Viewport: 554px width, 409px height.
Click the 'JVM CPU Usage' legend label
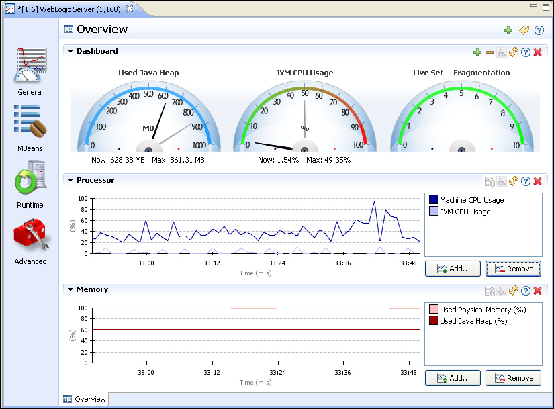click(x=465, y=212)
